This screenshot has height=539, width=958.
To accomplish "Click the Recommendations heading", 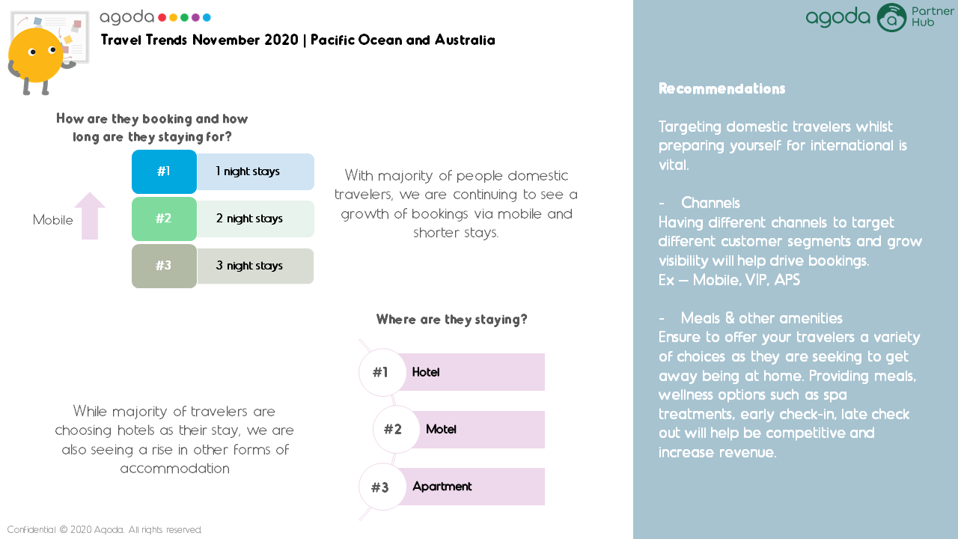I will pyautogui.click(x=721, y=88).
